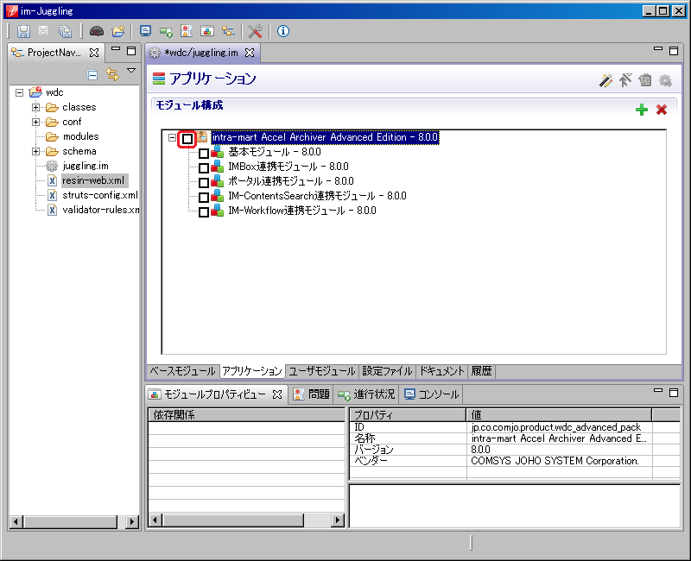Image resolution: width=691 pixels, height=561 pixels.
Task: Click the black helmet toolbar icon
Action: pyautogui.click(x=97, y=31)
